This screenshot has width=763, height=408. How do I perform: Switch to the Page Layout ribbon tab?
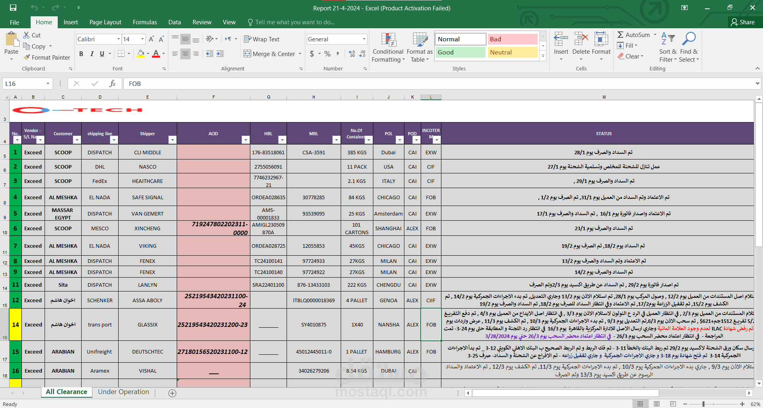pyautogui.click(x=105, y=22)
